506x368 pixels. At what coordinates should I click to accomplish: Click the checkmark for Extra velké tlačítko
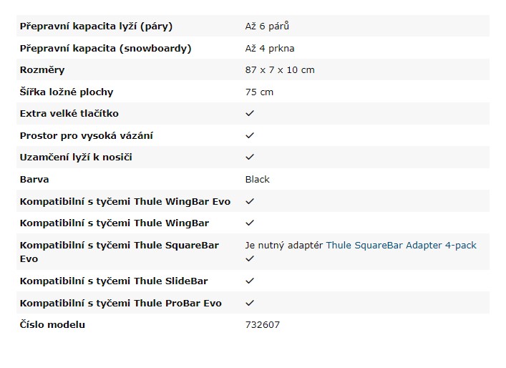point(250,113)
